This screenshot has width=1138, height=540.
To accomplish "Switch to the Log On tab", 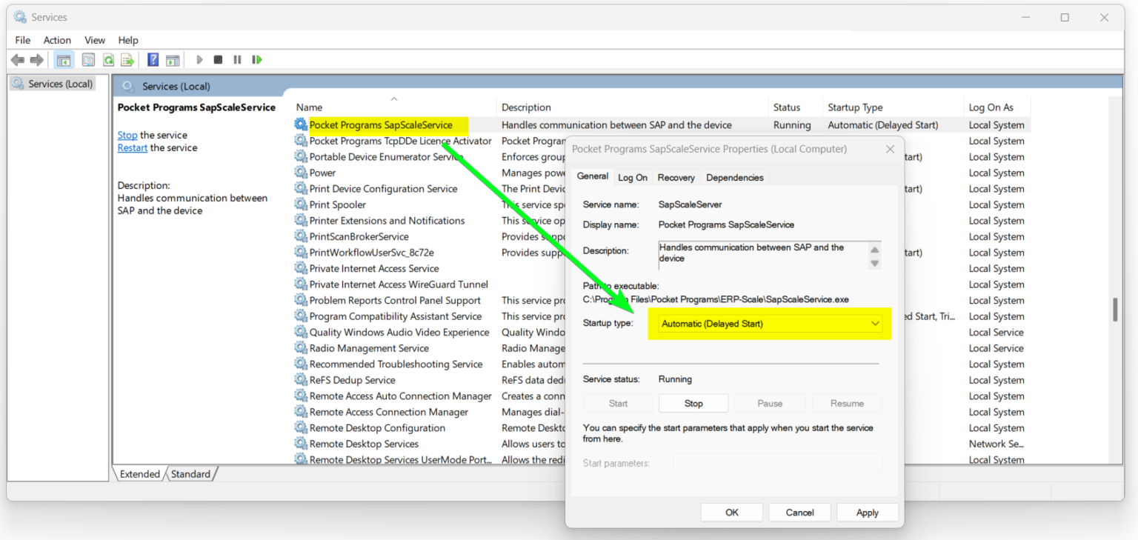I will point(632,177).
